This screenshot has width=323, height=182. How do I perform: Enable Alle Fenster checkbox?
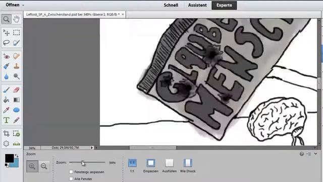[x=71, y=178]
